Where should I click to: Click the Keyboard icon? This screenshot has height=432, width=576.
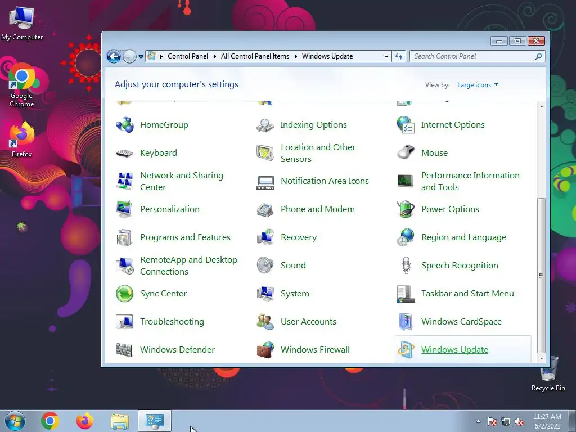tap(124, 153)
